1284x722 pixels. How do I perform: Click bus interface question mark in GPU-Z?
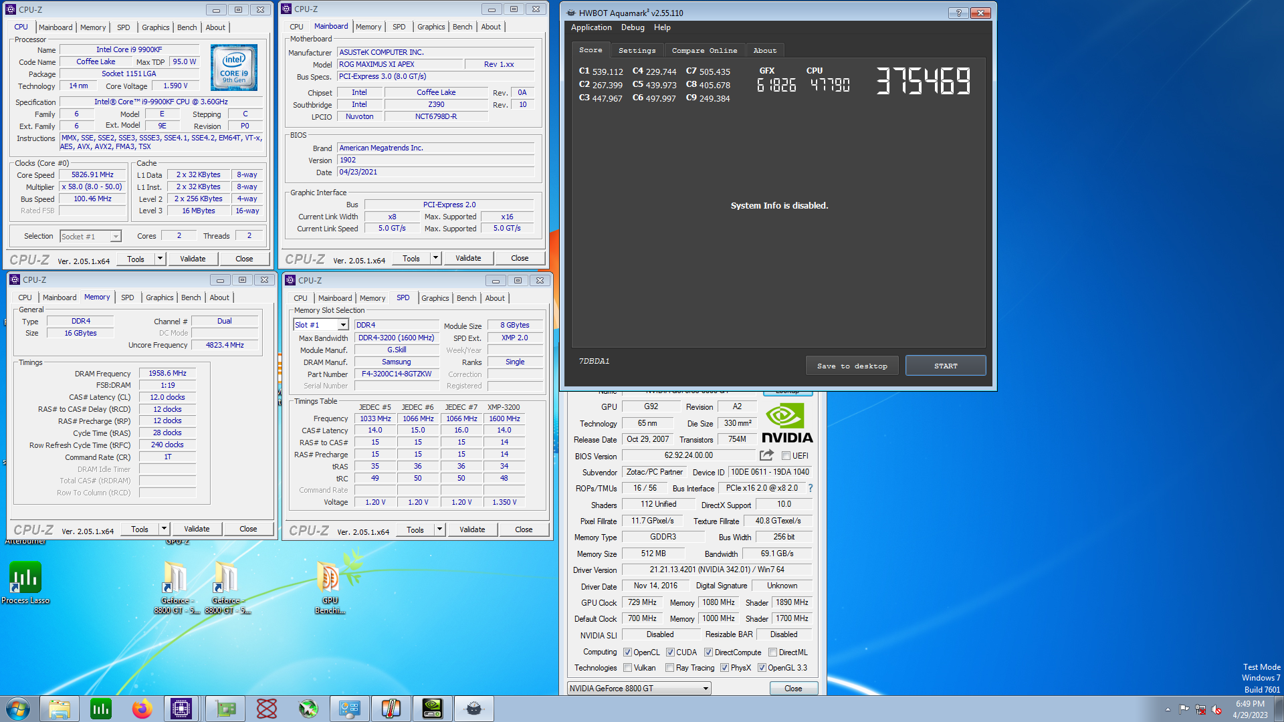(x=810, y=488)
